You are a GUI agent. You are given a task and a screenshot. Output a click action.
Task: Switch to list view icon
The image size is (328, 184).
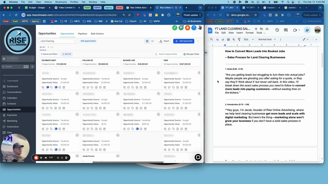point(152,41)
